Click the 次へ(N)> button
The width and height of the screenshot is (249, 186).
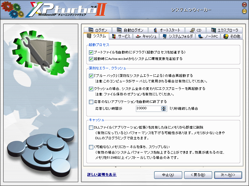pyautogui.click(x=228, y=175)
